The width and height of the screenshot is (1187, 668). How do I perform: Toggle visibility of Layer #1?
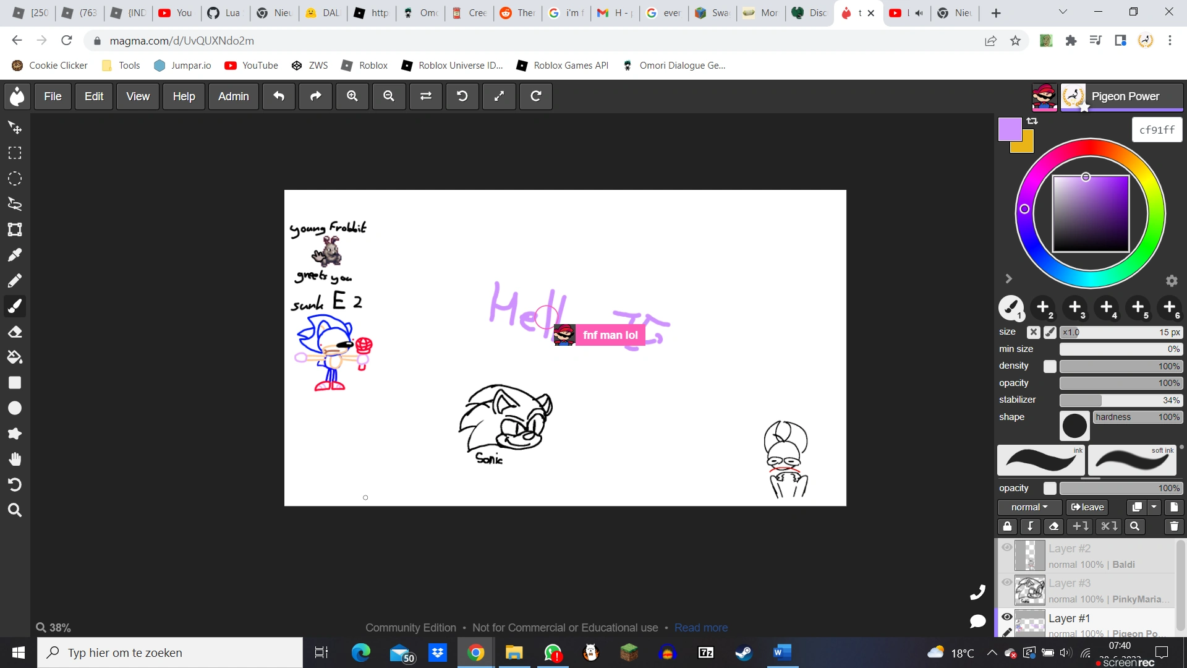coord(1006,617)
